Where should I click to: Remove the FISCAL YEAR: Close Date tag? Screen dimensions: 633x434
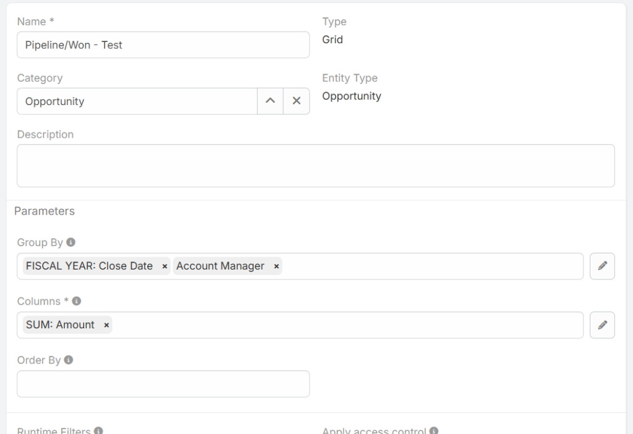click(x=164, y=266)
